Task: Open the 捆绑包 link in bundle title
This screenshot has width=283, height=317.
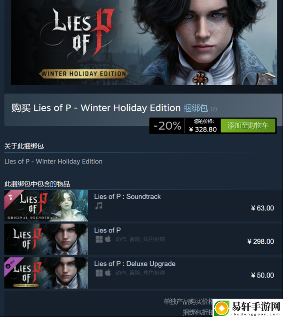Action: [196, 108]
